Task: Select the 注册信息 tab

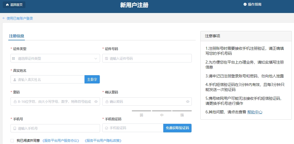Action: [x=17, y=36]
